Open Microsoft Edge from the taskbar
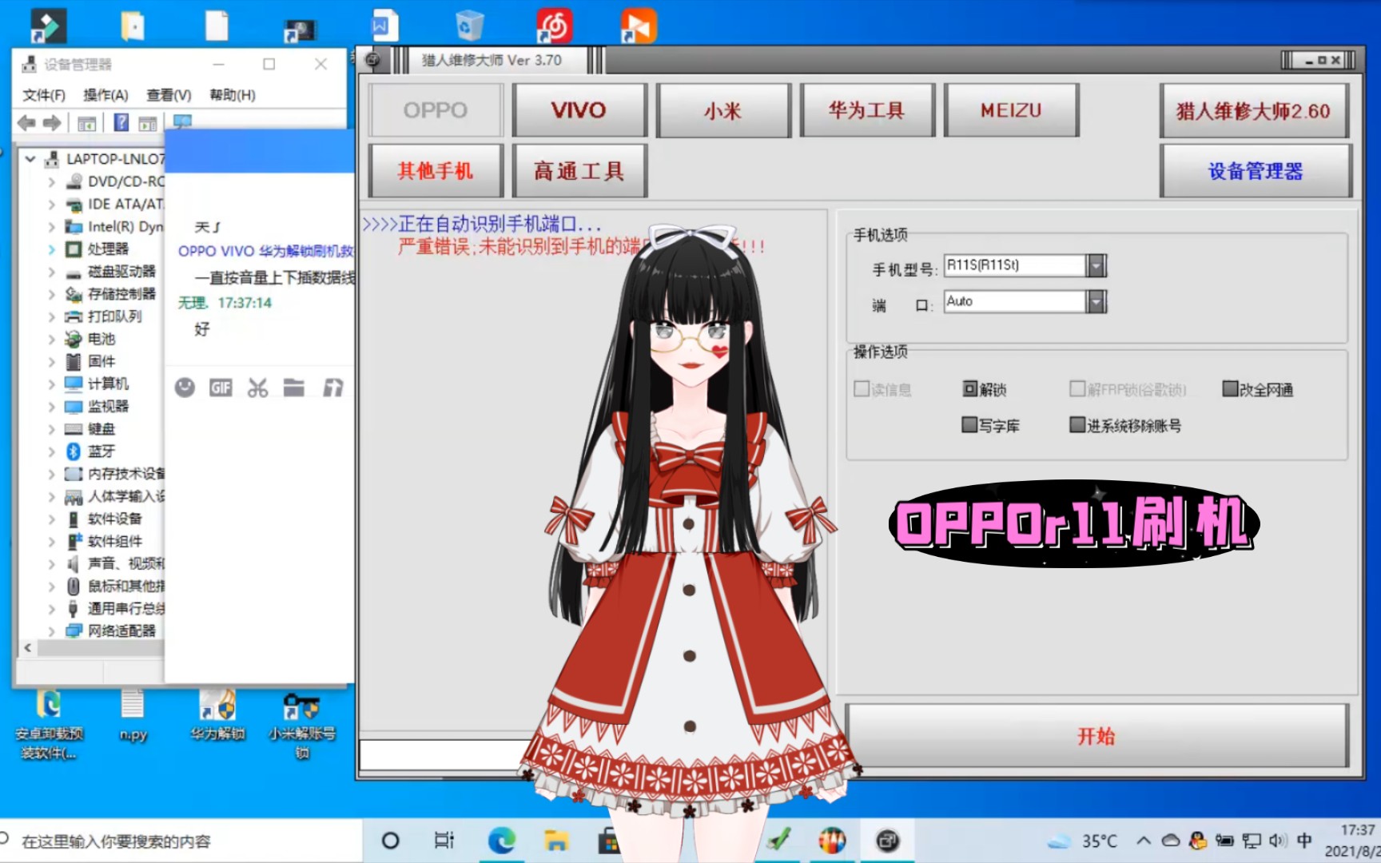1381x863 pixels. point(501,841)
